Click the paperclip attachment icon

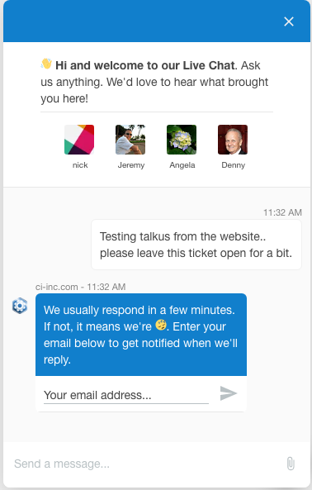[291, 464]
